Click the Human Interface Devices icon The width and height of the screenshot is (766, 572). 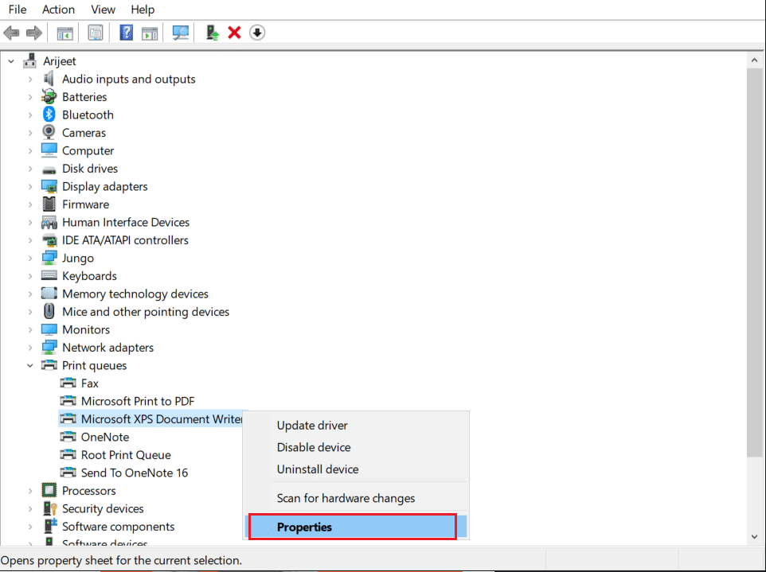(49, 222)
